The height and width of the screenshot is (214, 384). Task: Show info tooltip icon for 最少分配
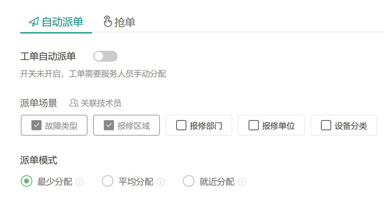(80, 182)
